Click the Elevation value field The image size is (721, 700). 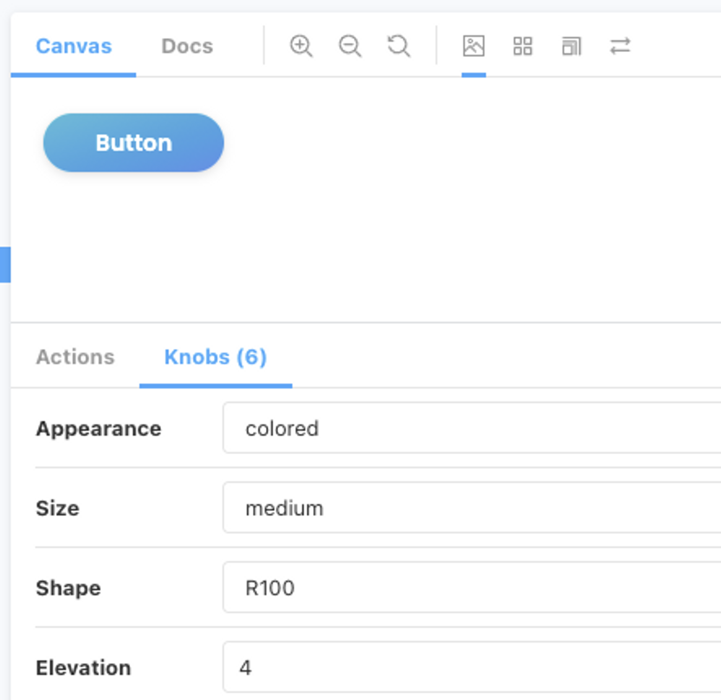pos(471,667)
